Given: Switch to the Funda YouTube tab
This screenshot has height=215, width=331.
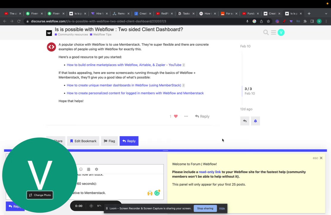Looking at the screenshot, I should pos(251,13).
